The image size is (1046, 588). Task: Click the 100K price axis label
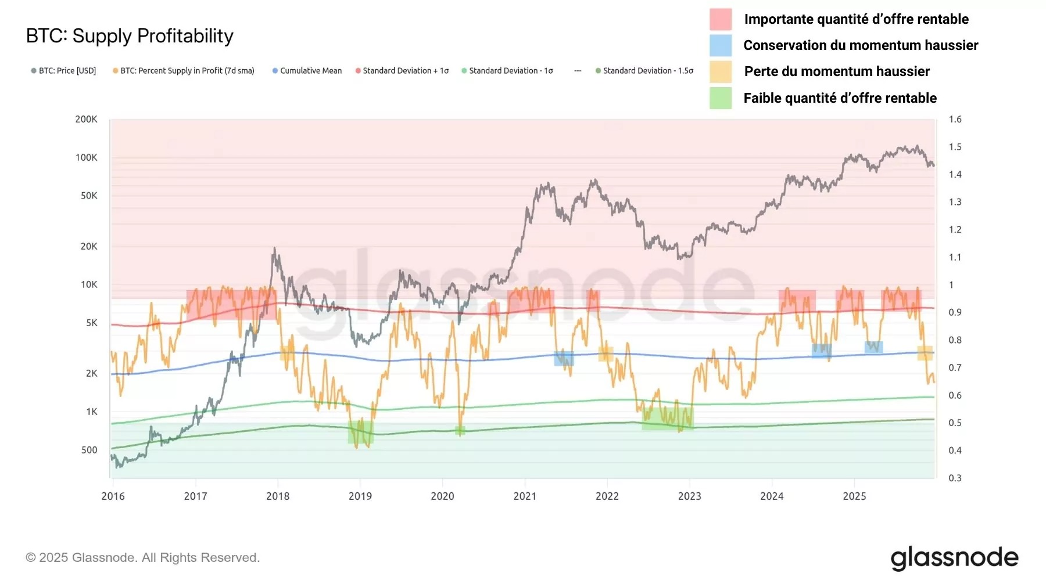pyautogui.click(x=87, y=158)
